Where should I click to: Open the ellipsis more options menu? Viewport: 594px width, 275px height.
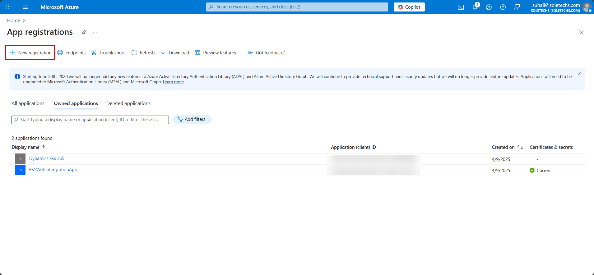point(95,32)
